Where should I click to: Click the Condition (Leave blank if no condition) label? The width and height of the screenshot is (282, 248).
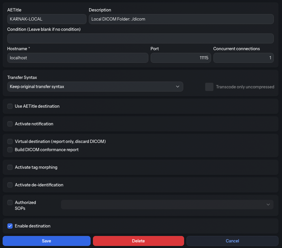[44, 29]
